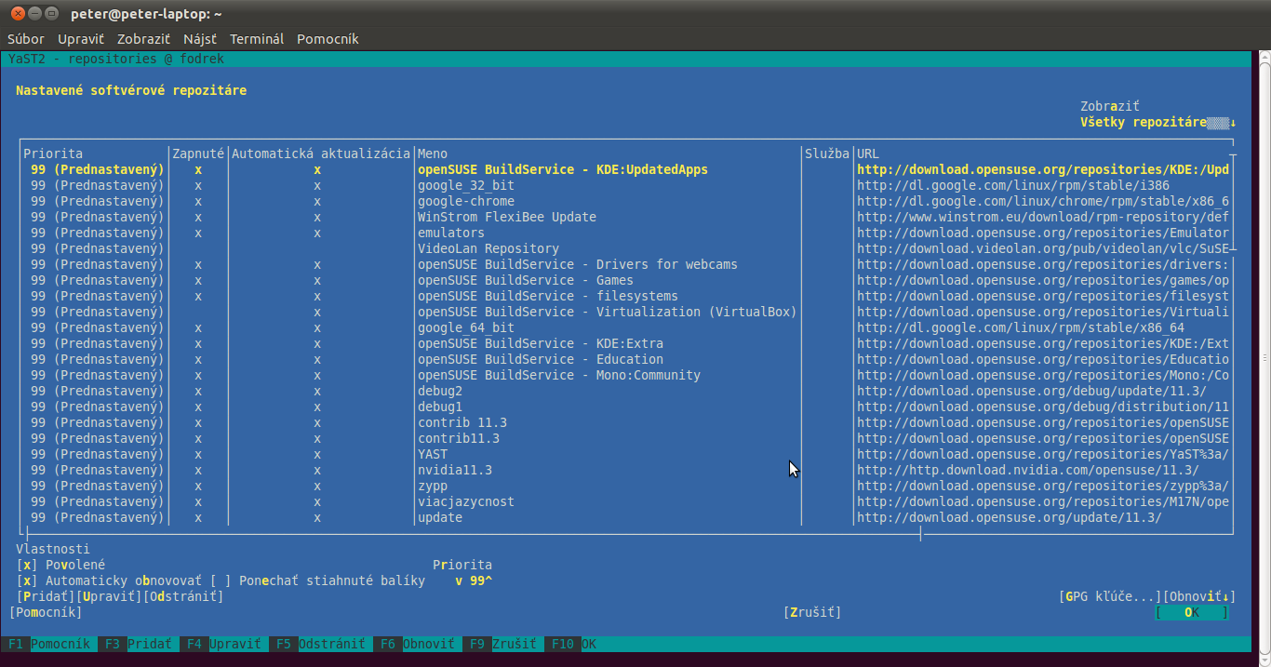Screen dimensions: 1271x667
Task: Select the zypp repository row
Action: [626, 486]
